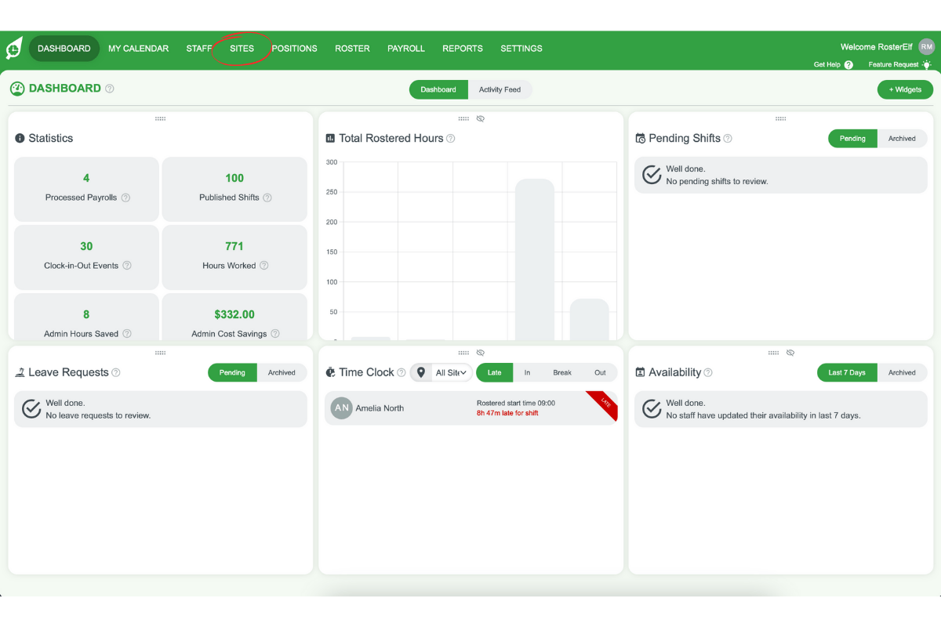Toggle visibility of the Time Clock widget
Viewport: 941px width, 627px height.
tap(481, 352)
